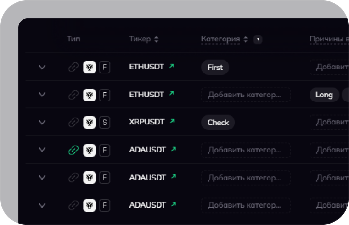Click the Check category tag
349x225 pixels.
coord(218,123)
